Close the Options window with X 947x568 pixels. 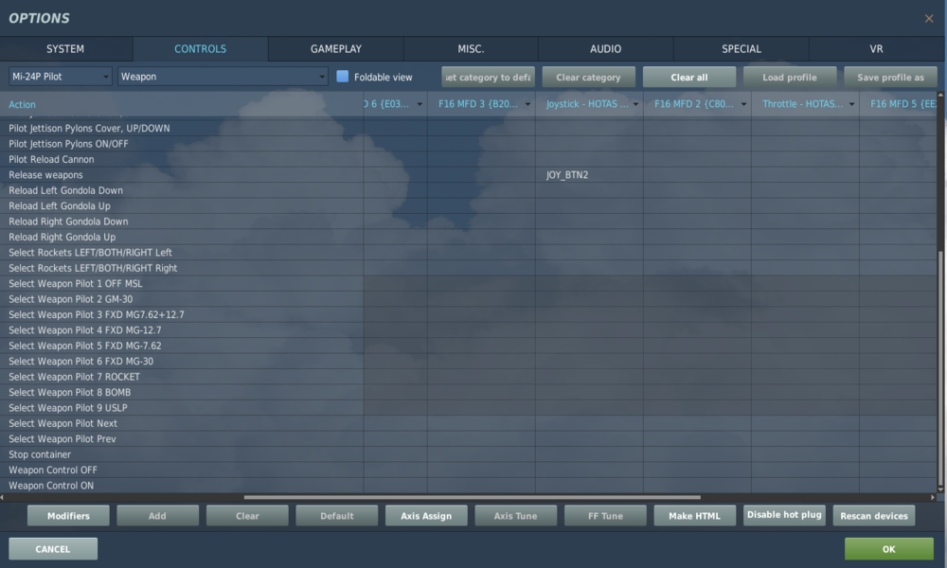(x=929, y=19)
